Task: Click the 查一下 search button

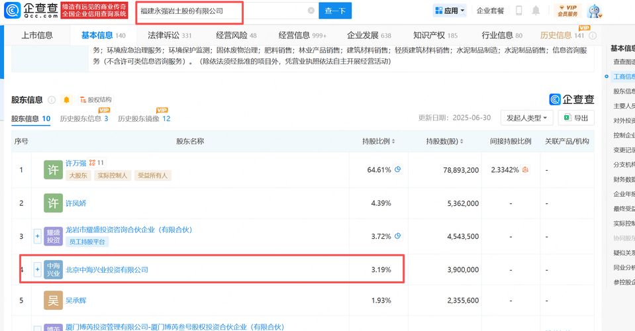Action: point(335,11)
